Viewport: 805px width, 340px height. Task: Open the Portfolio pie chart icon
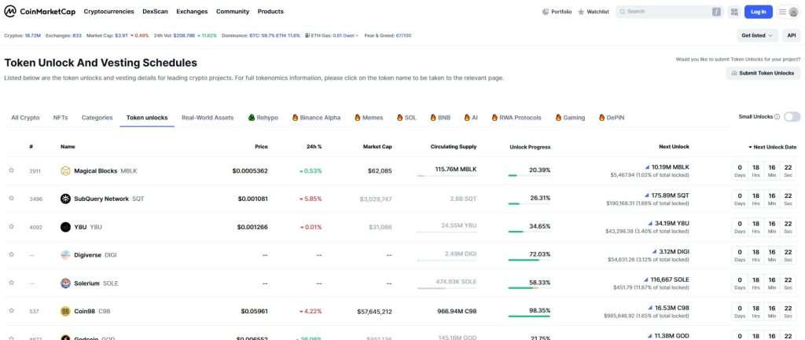pos(546,12)
